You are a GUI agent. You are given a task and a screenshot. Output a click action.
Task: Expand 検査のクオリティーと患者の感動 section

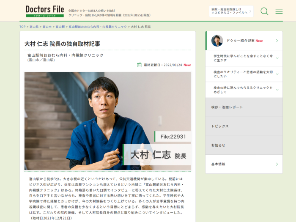click(244, 74)
